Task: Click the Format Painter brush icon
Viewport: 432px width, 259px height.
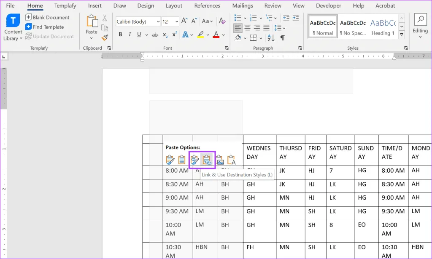Action: [105, 37]
